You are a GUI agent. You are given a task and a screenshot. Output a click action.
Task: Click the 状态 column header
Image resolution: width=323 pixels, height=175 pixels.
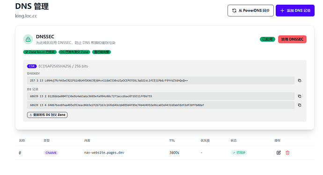pos(234,140)
